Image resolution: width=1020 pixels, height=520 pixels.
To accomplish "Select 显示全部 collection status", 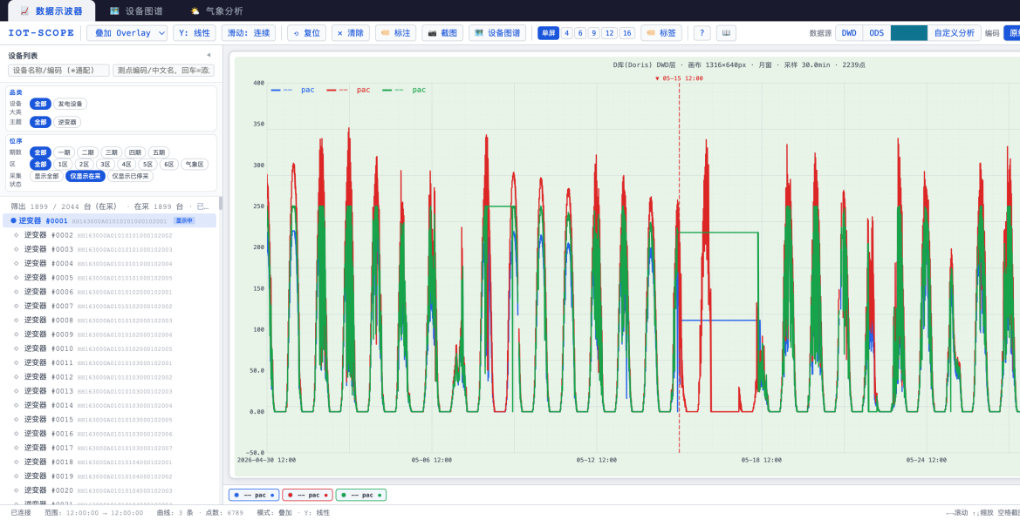I will click(x=47, y=177).
